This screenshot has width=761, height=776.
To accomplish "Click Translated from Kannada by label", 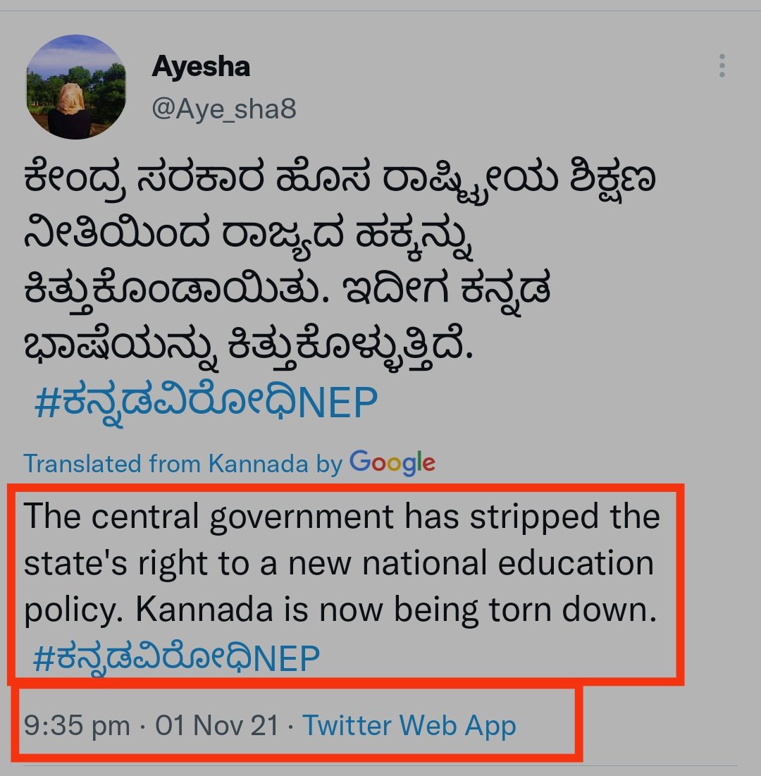I will (183, 464).
